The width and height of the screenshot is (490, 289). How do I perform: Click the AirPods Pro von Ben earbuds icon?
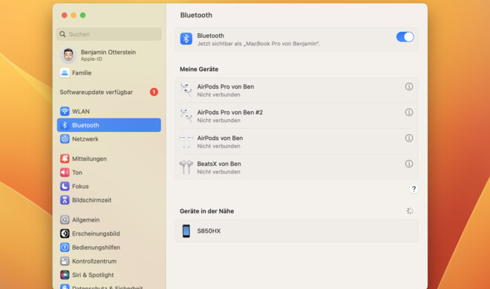coord(186,90)
